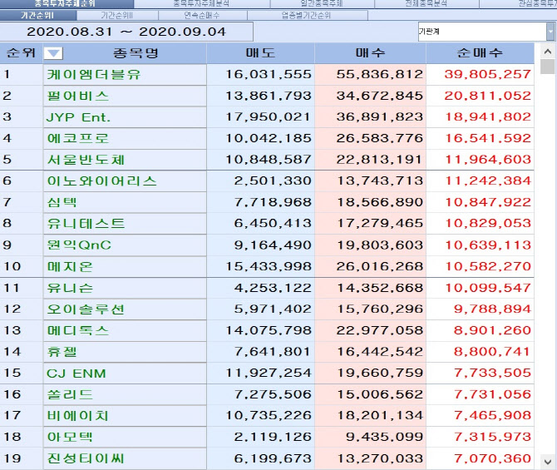Switch to the 기간순위I sub-tab
557x470 pixels.
click(37, 15)
